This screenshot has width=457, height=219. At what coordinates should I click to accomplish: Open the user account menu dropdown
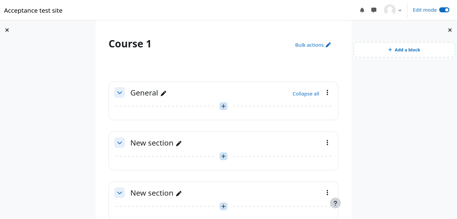point(393,10)
